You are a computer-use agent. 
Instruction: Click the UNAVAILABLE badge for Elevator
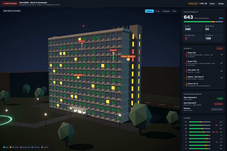tap(217, 109)
